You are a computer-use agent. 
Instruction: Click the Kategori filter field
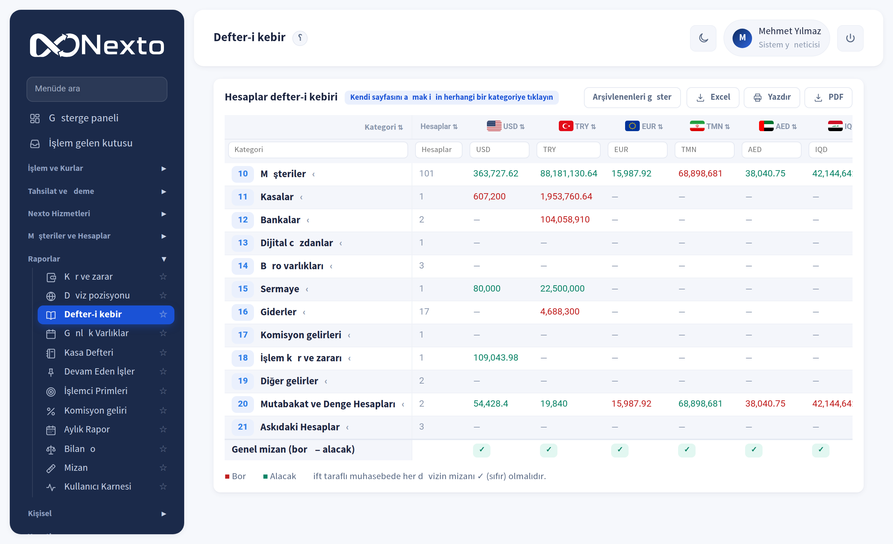point(318,150)
